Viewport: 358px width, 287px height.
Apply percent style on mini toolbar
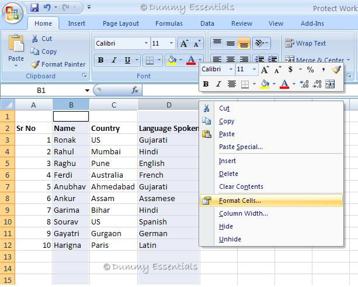pos(310,70)
